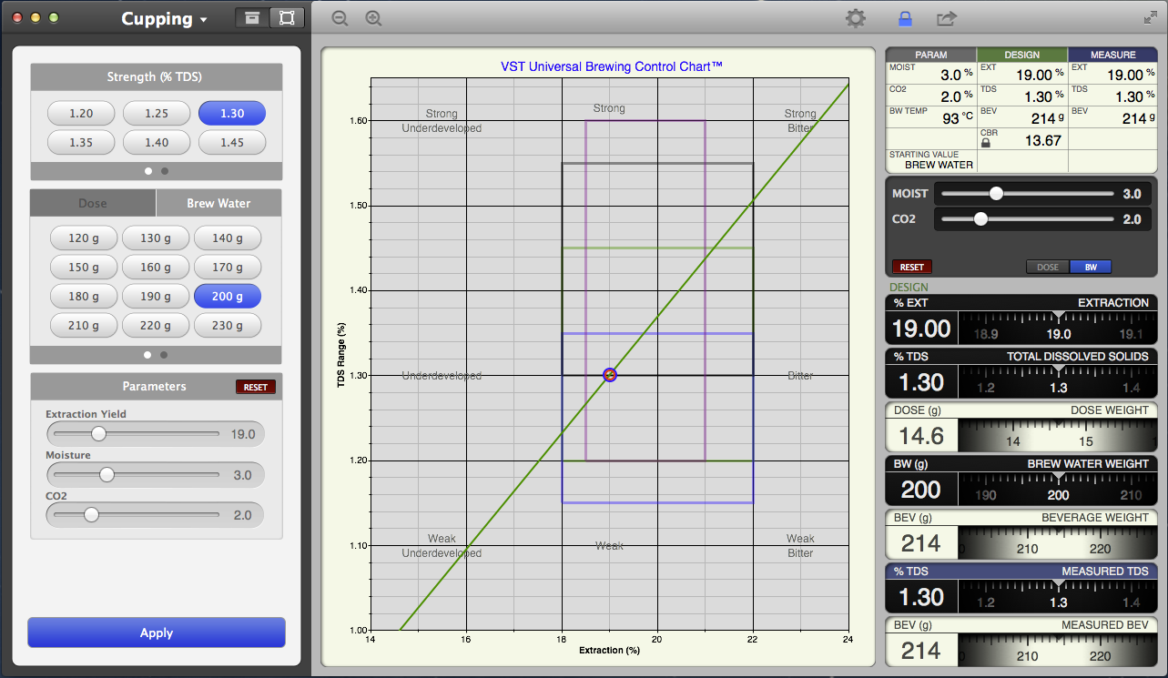Choose 220 g brew water
1168x678 pixels.
[156, 326]
